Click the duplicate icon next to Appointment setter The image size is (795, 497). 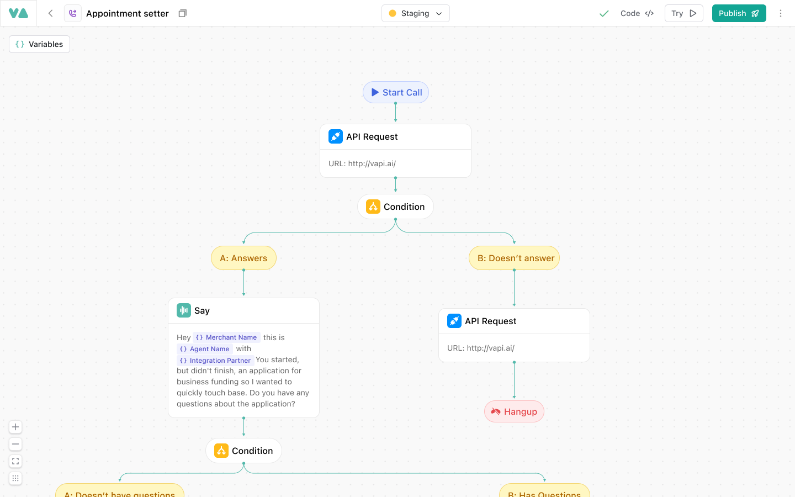(182, 13)
